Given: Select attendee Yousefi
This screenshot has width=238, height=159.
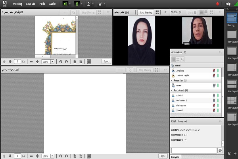Looking at the screenshot, I should point(196,111).
